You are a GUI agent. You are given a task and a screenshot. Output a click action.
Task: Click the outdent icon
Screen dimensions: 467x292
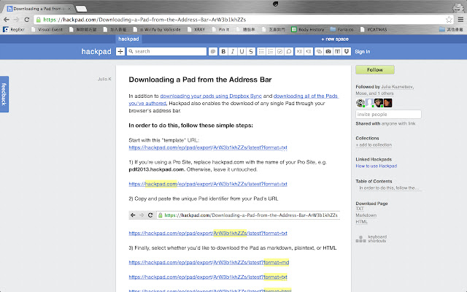click(x=309, y=52)
